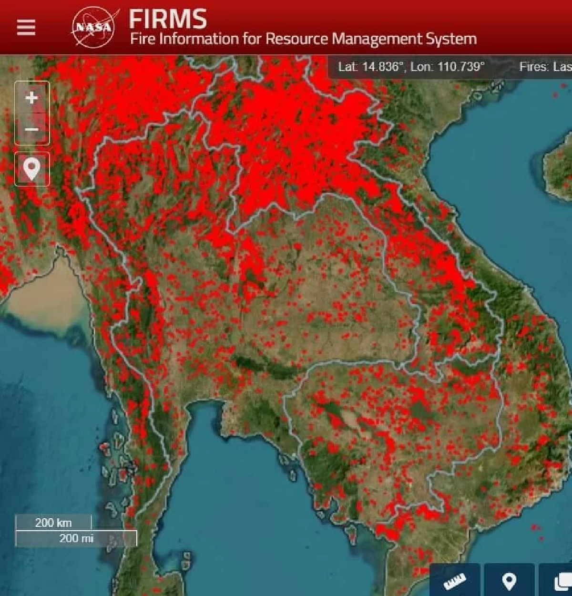Zoom in with the plus button
Viewport: 572px width, 596px height.
pyautogui.click(x=32, y=98)
